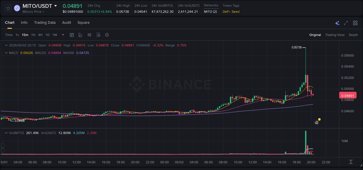Click the CHANGE -0.32% value

pyautogui.click(x=158, y=45)
